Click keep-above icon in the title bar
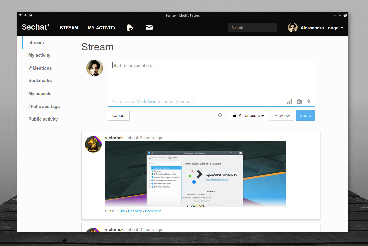The image size is (368, 246). (20, 15)
